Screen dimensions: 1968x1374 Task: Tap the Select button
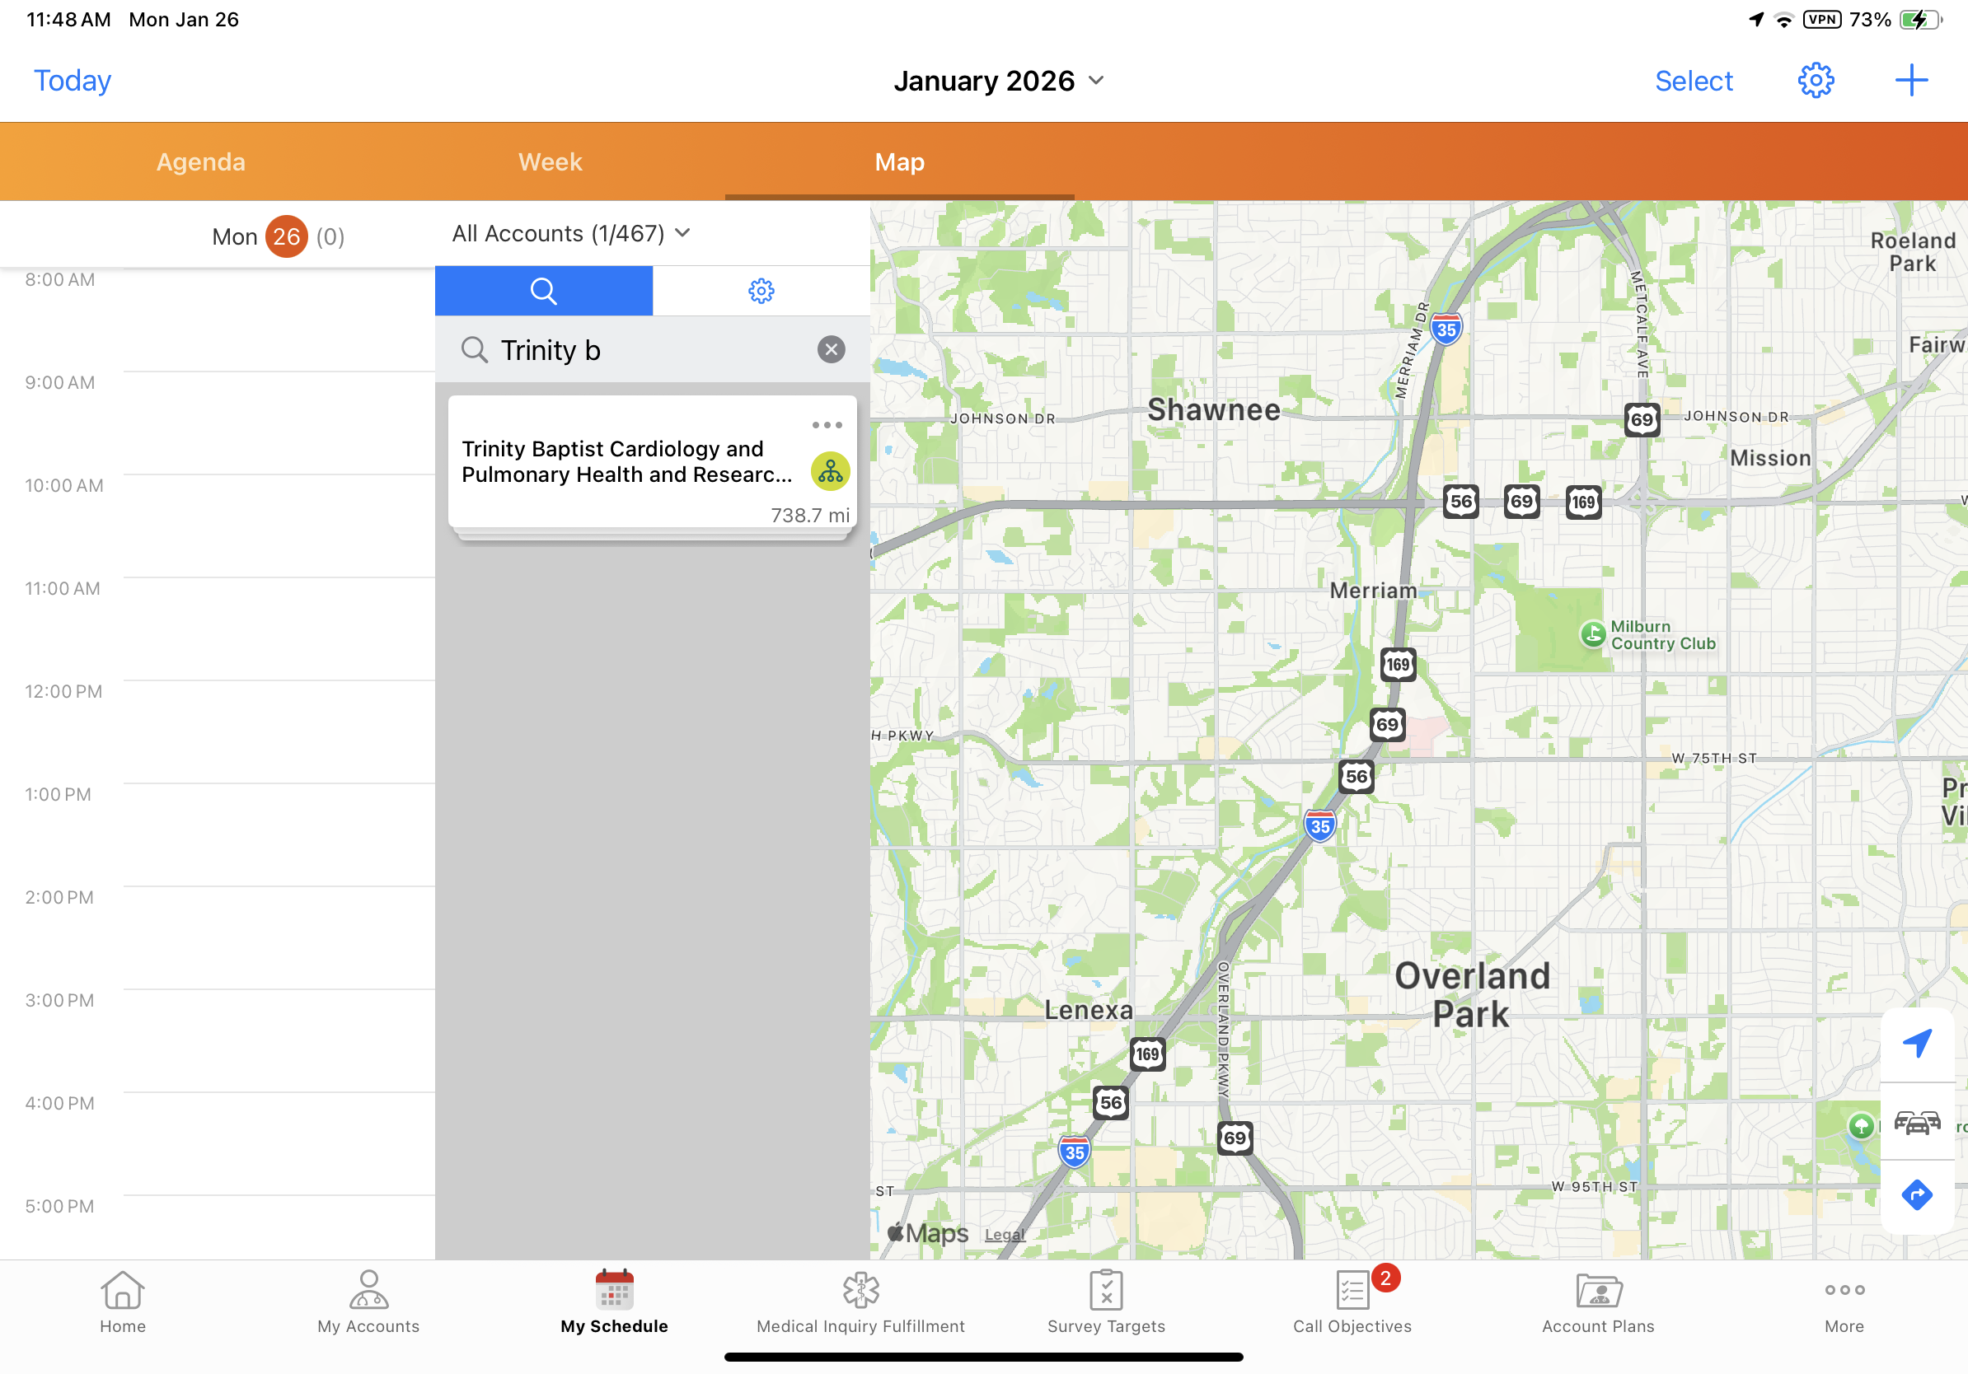point(1693,81)
